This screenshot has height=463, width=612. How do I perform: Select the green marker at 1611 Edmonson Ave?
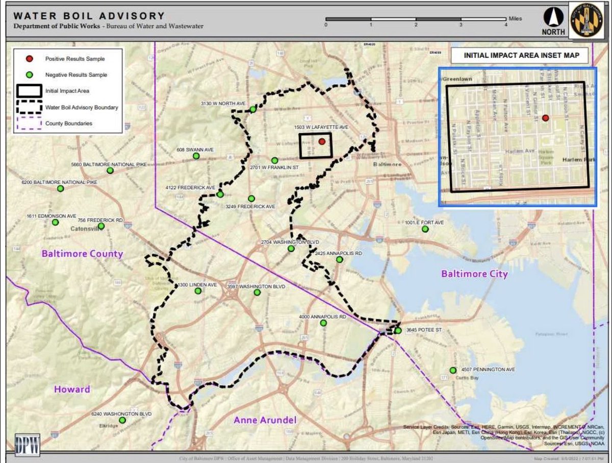(x=56, y=222)
